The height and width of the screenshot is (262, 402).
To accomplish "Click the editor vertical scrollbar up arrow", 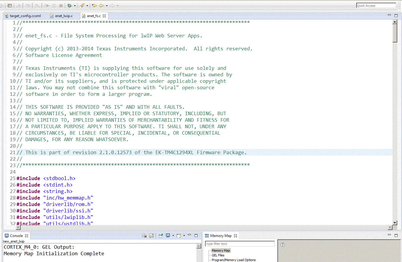I will click(395, 22).
